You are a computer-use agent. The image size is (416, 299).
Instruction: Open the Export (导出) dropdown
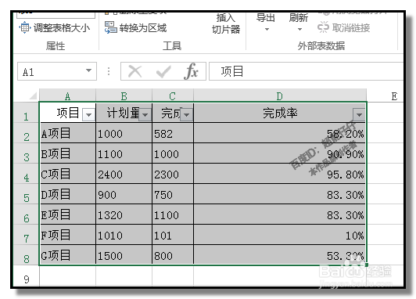pyautogui.click(x=266, y=22)
